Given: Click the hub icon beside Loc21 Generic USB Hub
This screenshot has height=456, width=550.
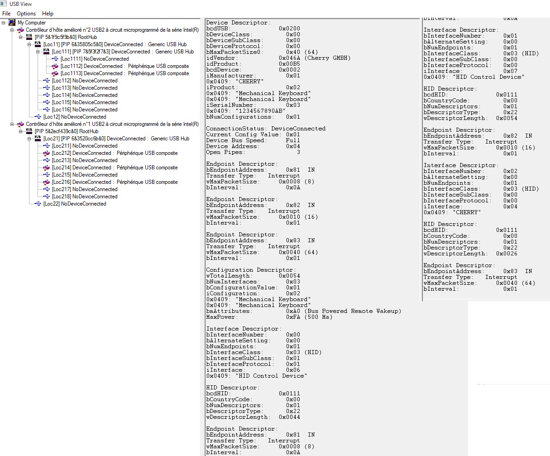Looking at the screenshot, I should (x=38, y=139).
